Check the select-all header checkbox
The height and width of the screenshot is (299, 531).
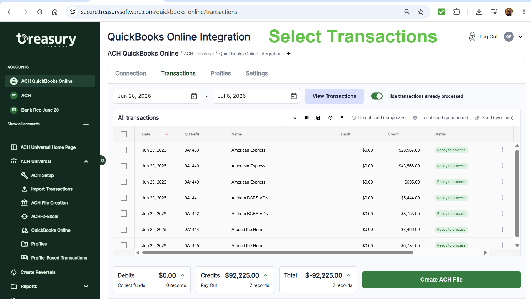pyautogui.click(x=124, y=134)
